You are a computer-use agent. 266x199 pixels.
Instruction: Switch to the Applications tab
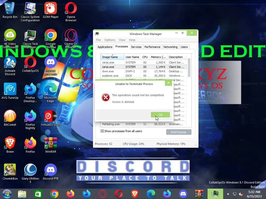click(105, 47)
